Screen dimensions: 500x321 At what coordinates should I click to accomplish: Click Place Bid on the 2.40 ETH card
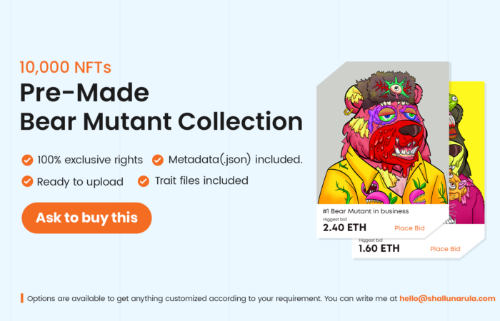tap(409, 228)
